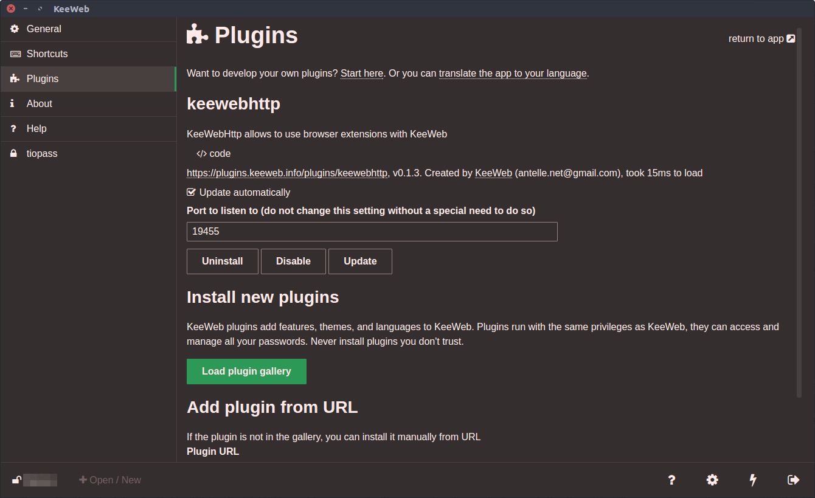Image resolution: width=815 pixels, height=498 pixels.
Task: Open the Help section
Action: 88,128
